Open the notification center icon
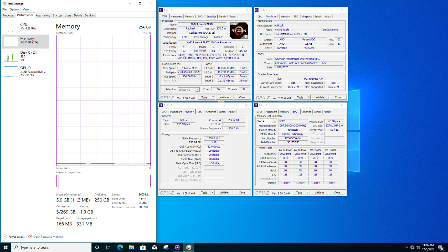The image size is (448, 252). (x=441, y=247)
